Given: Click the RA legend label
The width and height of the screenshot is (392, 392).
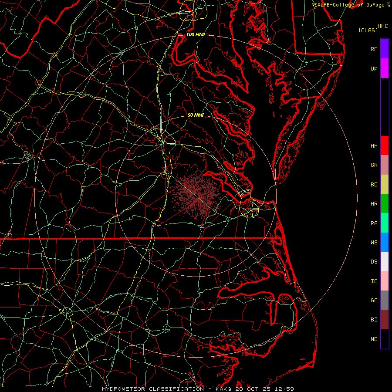Looking at the screenshot, I should click(374, 223).
